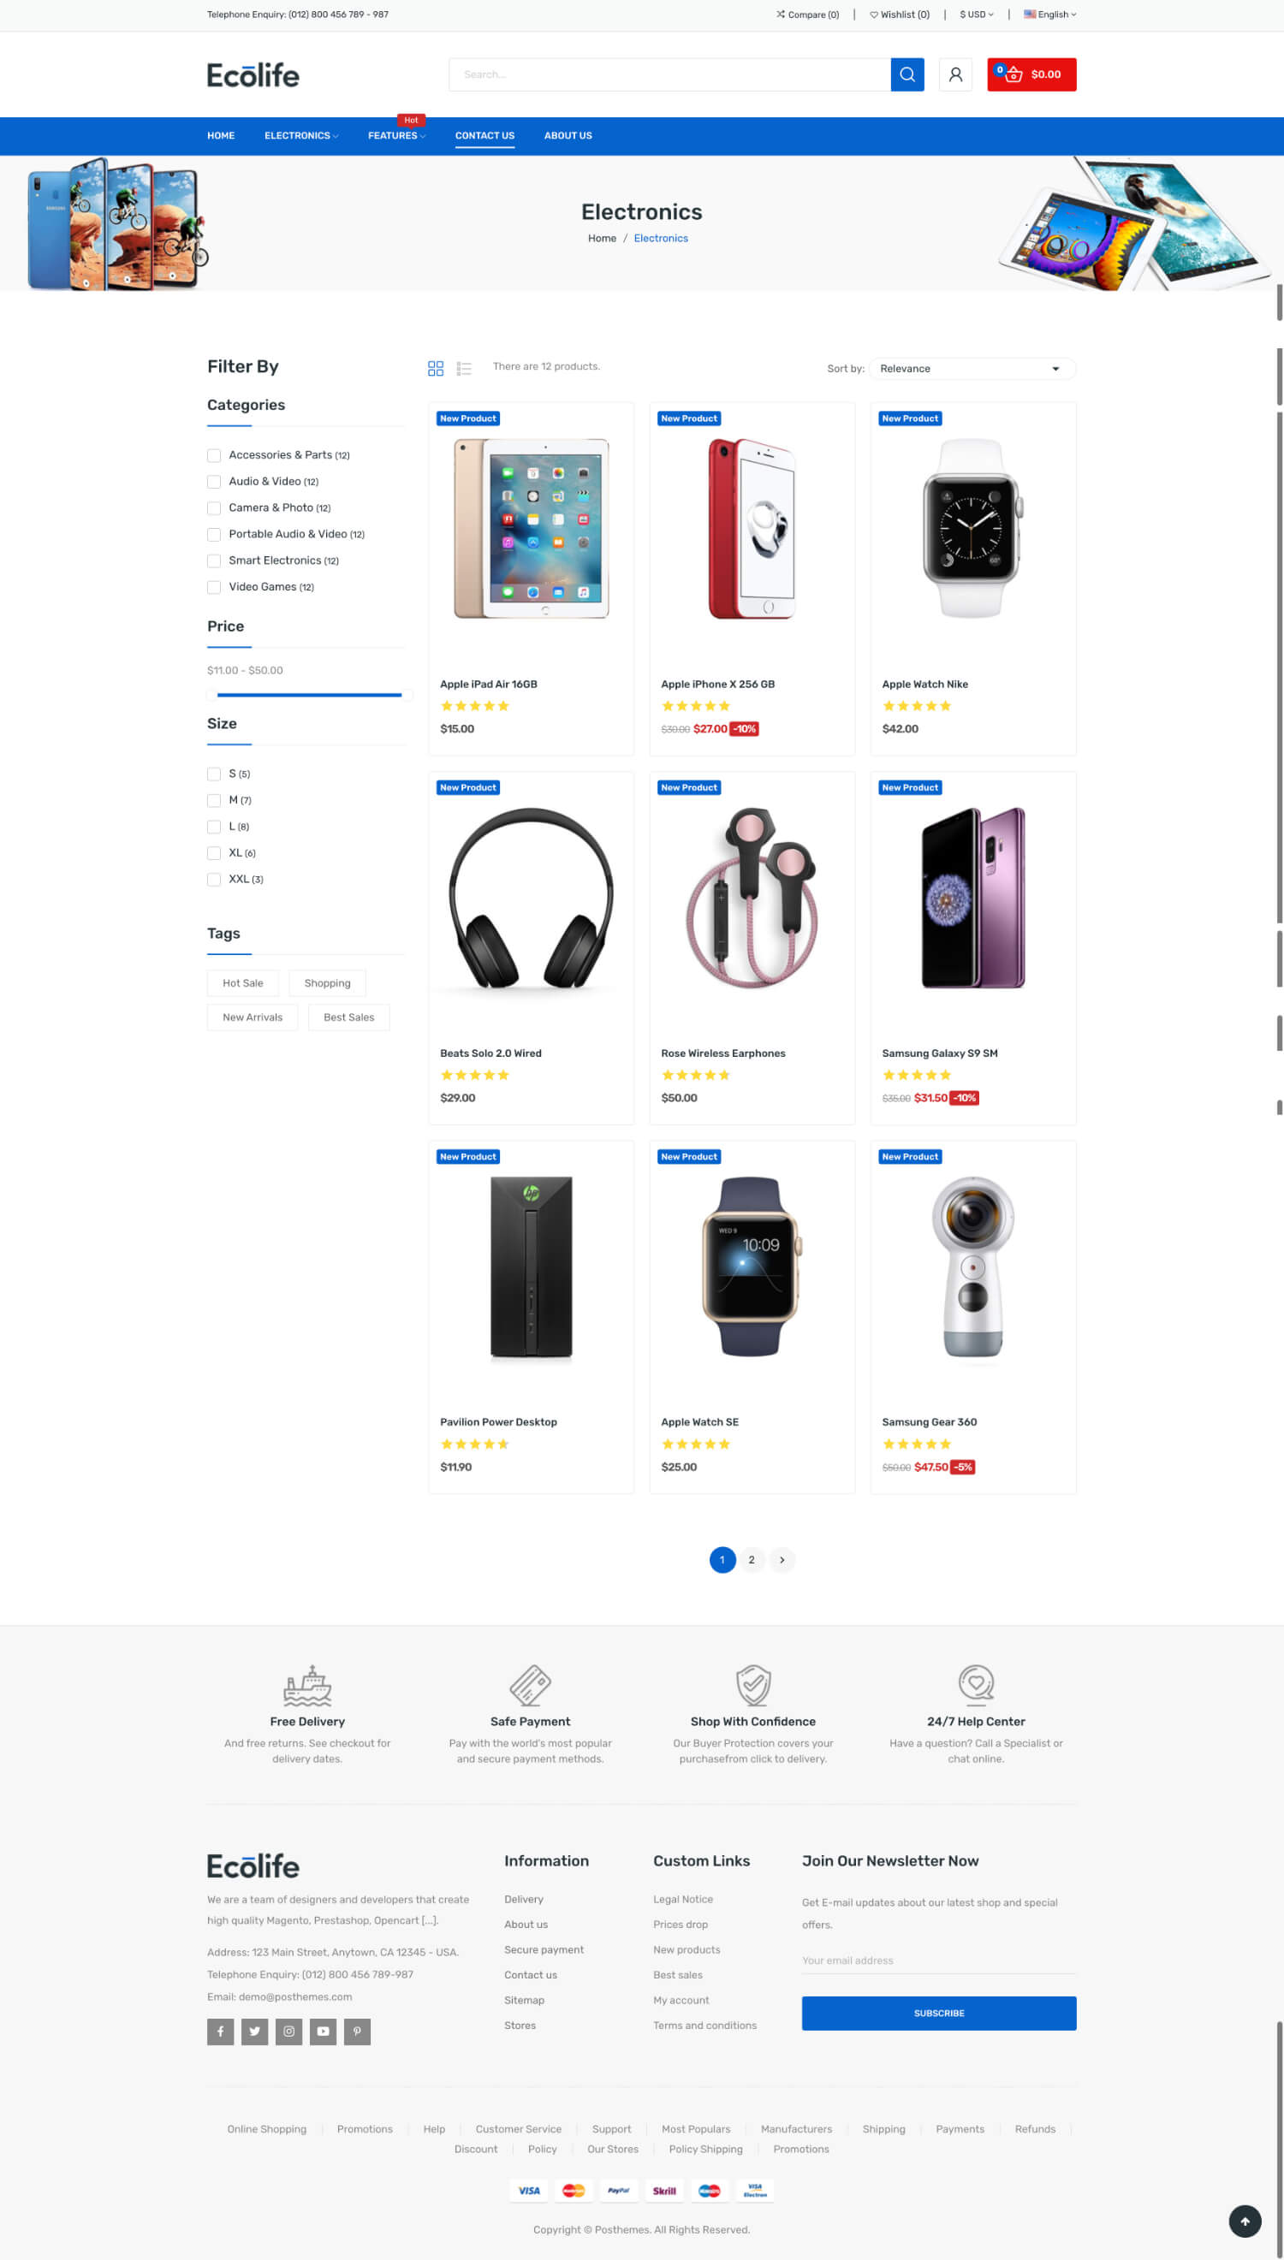Open the Twitter social icon in footer
The height and width of the screenshot is (2260, 1284).
pyautogui.click(x=255, y=2031)
